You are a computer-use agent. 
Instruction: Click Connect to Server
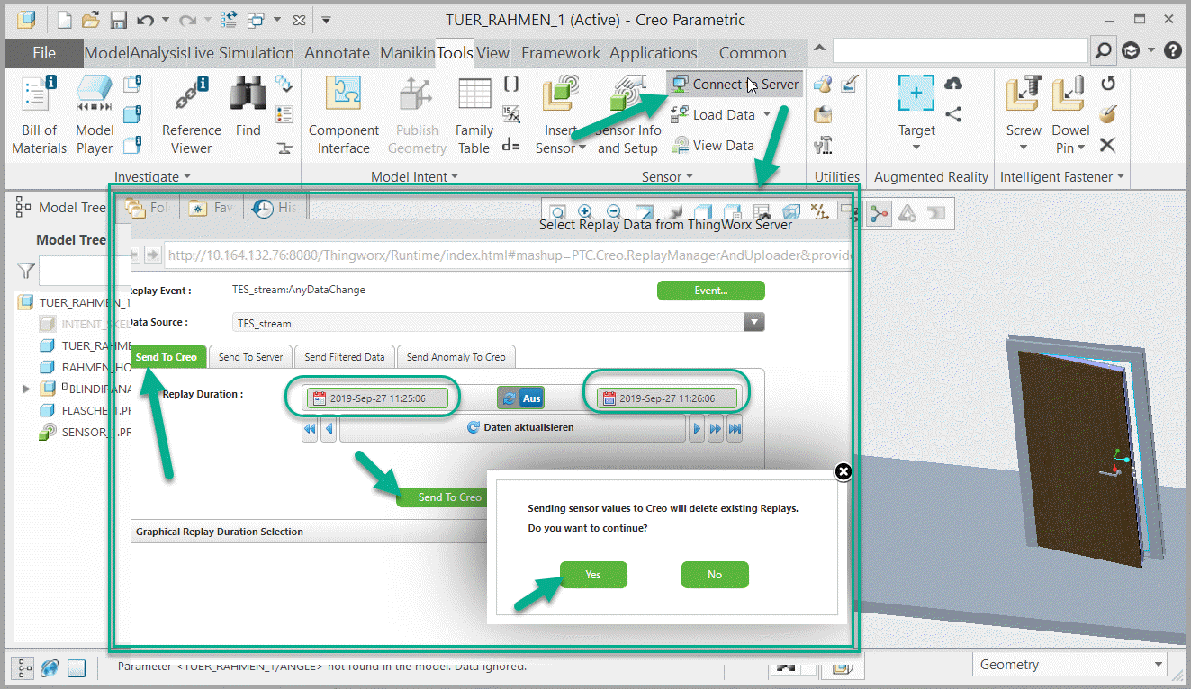pos(732,84)
